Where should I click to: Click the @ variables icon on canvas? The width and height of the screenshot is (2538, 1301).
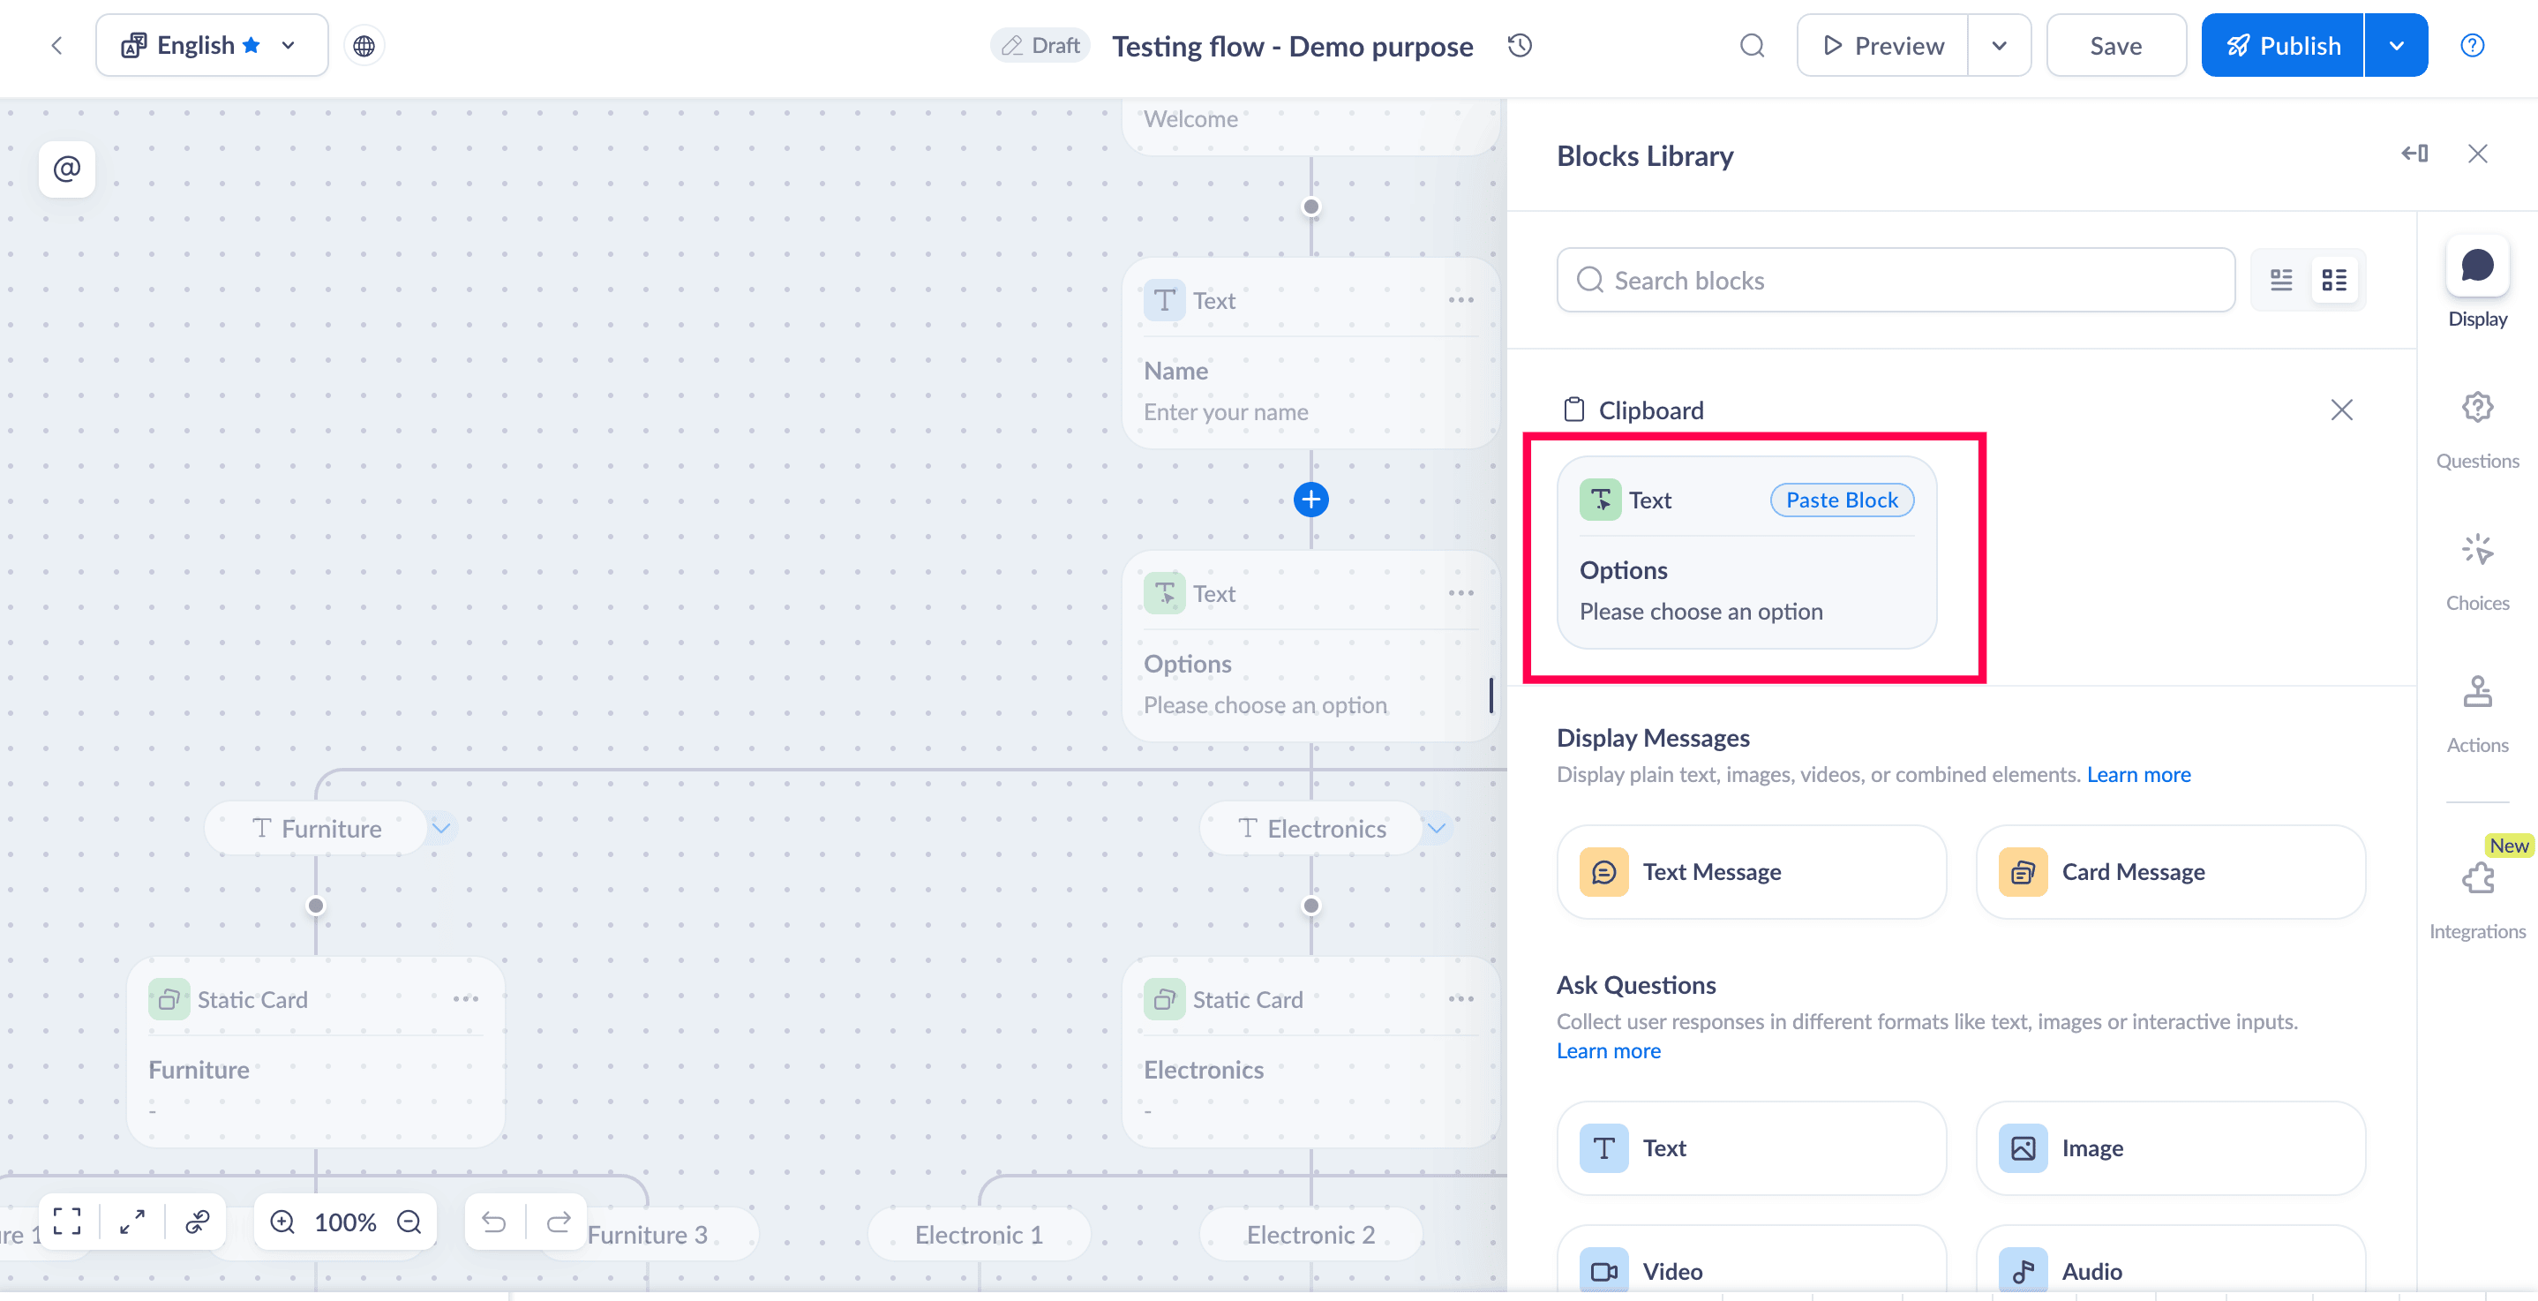(67, 169)
